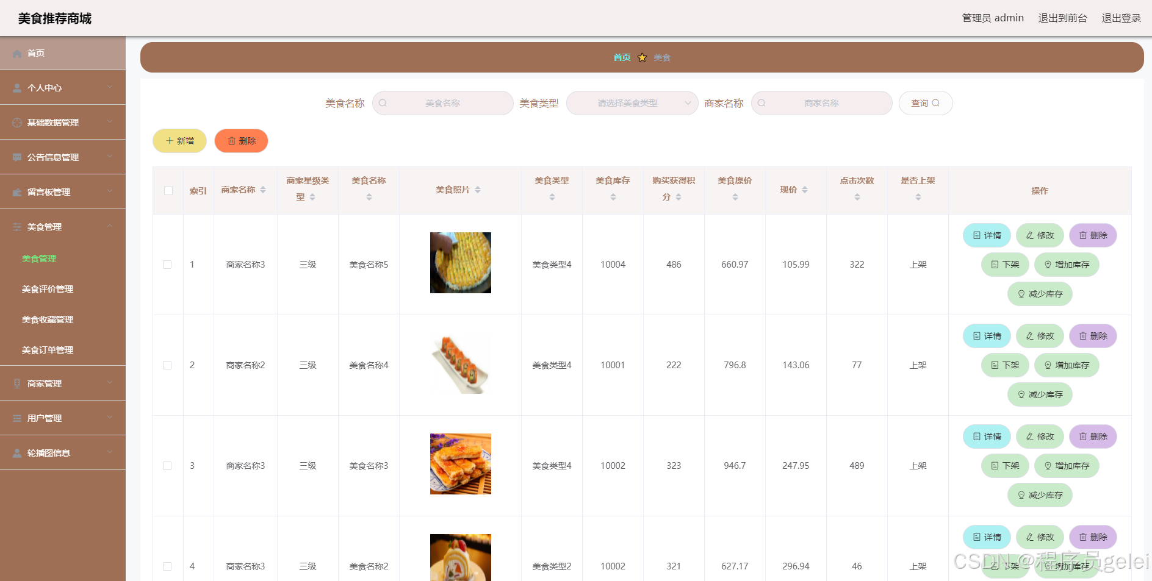Screen dimensions: 1152x581
Task: Click the icon beside 留言板管理
Action: [17, 193]
